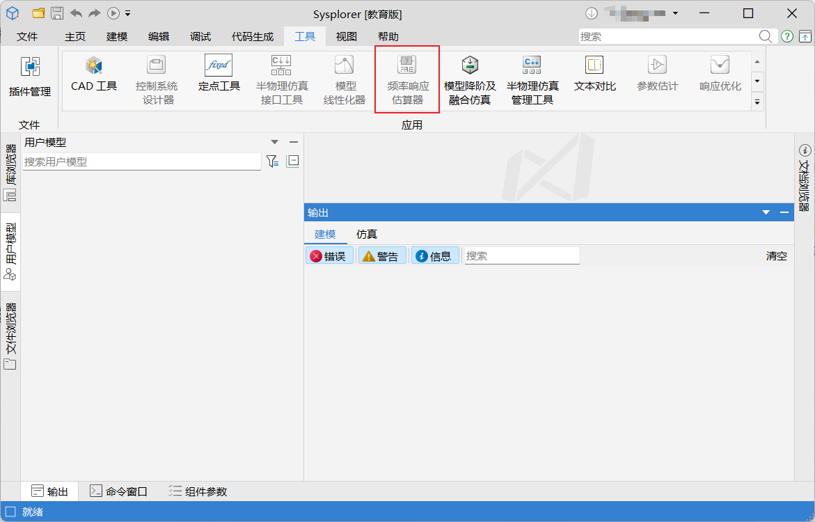Focus the top 搜索 search field
Screen dimensions: 815x522
pos(668,36)
